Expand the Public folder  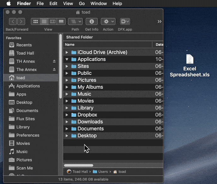(67, 73)
